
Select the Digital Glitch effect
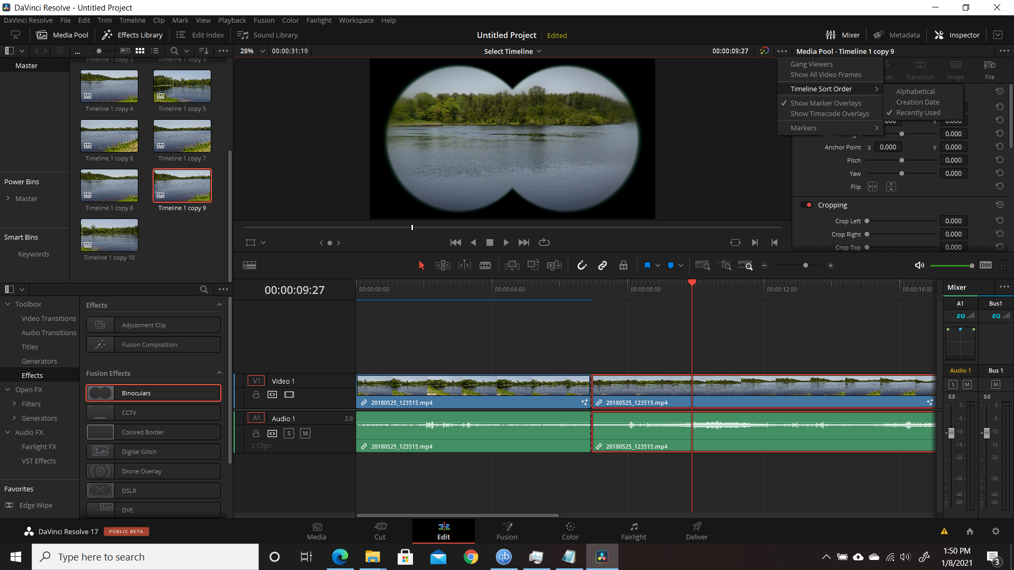point(153,452)
